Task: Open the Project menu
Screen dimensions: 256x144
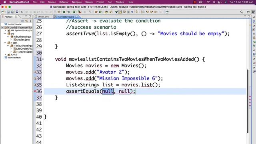Action: pyautogui.click(x=100, y=2)
